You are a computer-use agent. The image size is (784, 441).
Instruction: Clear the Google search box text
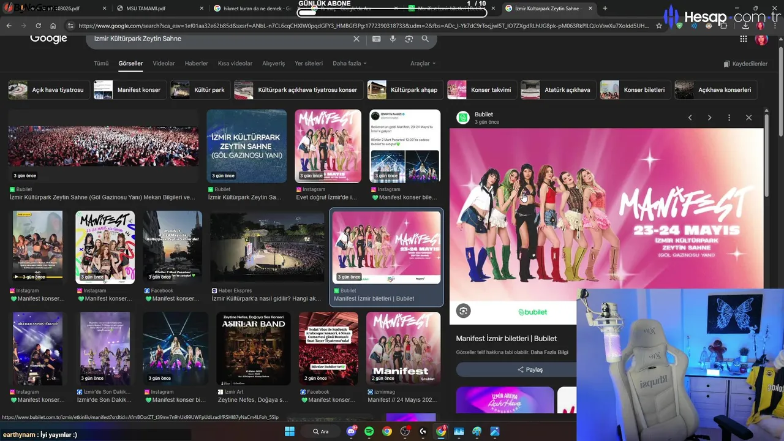pos(356,39)
